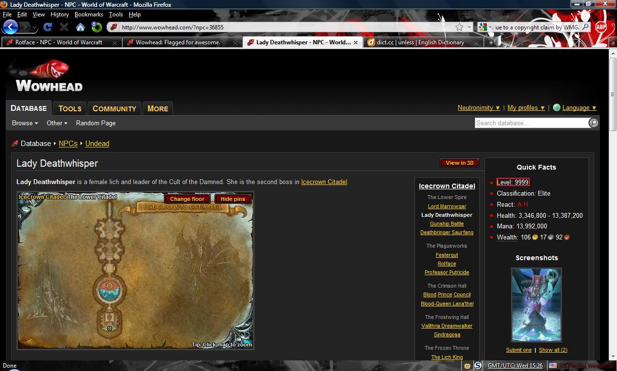
Task: Switch to Wowhead Flagged for awesome tab
Action: tap(181, 42)
